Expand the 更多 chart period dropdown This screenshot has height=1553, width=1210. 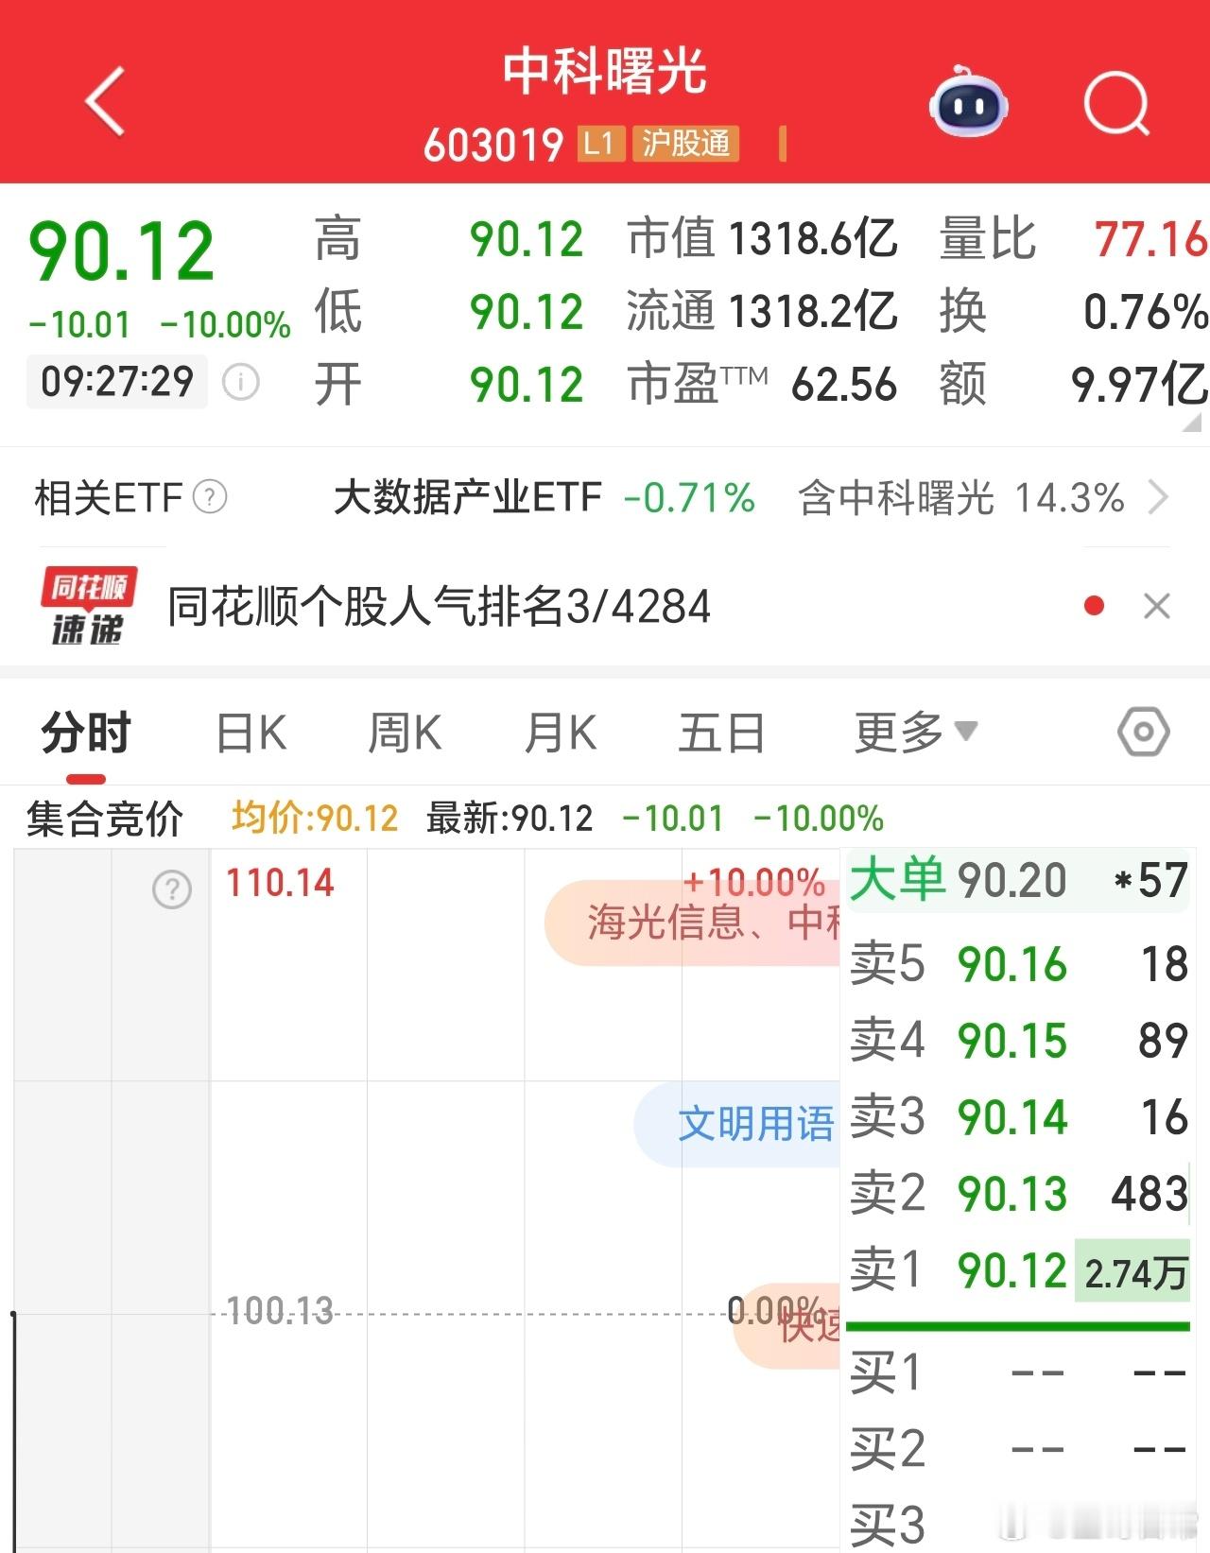point(915,733)
